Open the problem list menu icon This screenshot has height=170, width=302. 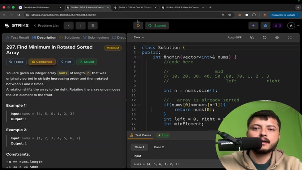coord(93,25)
